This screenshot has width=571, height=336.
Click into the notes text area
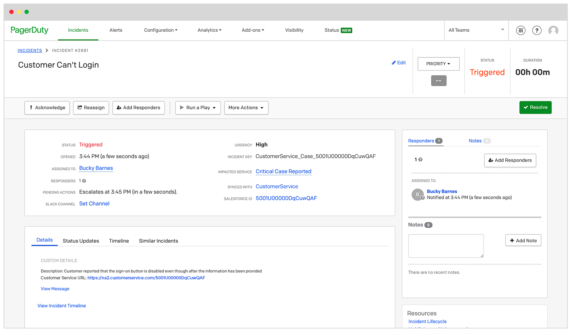tap(446, 246)
